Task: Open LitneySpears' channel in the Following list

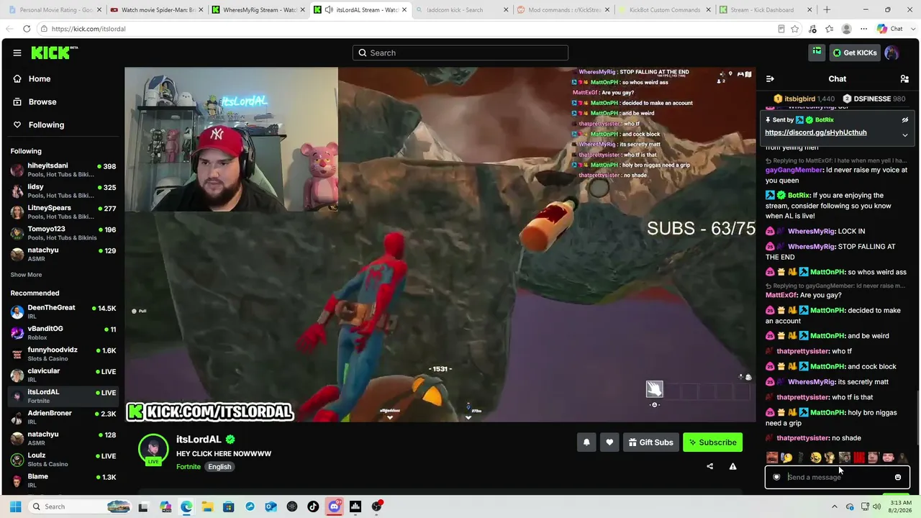Action: click(62, 212)
